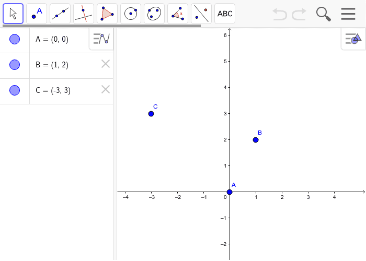Viewport: 366px width, 261px height.
Task: Click the Undo arrow
Action: (280, 14)
